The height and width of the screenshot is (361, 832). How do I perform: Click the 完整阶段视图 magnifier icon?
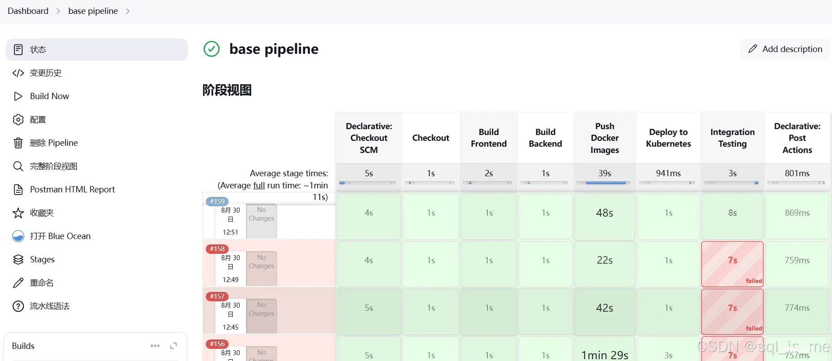(18, 166)
